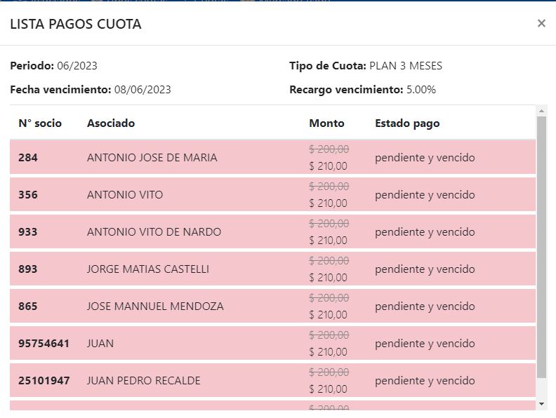Click member number 25101947
Image resolution: width=556 pixels, height=418 pixels.
[44, 381]
